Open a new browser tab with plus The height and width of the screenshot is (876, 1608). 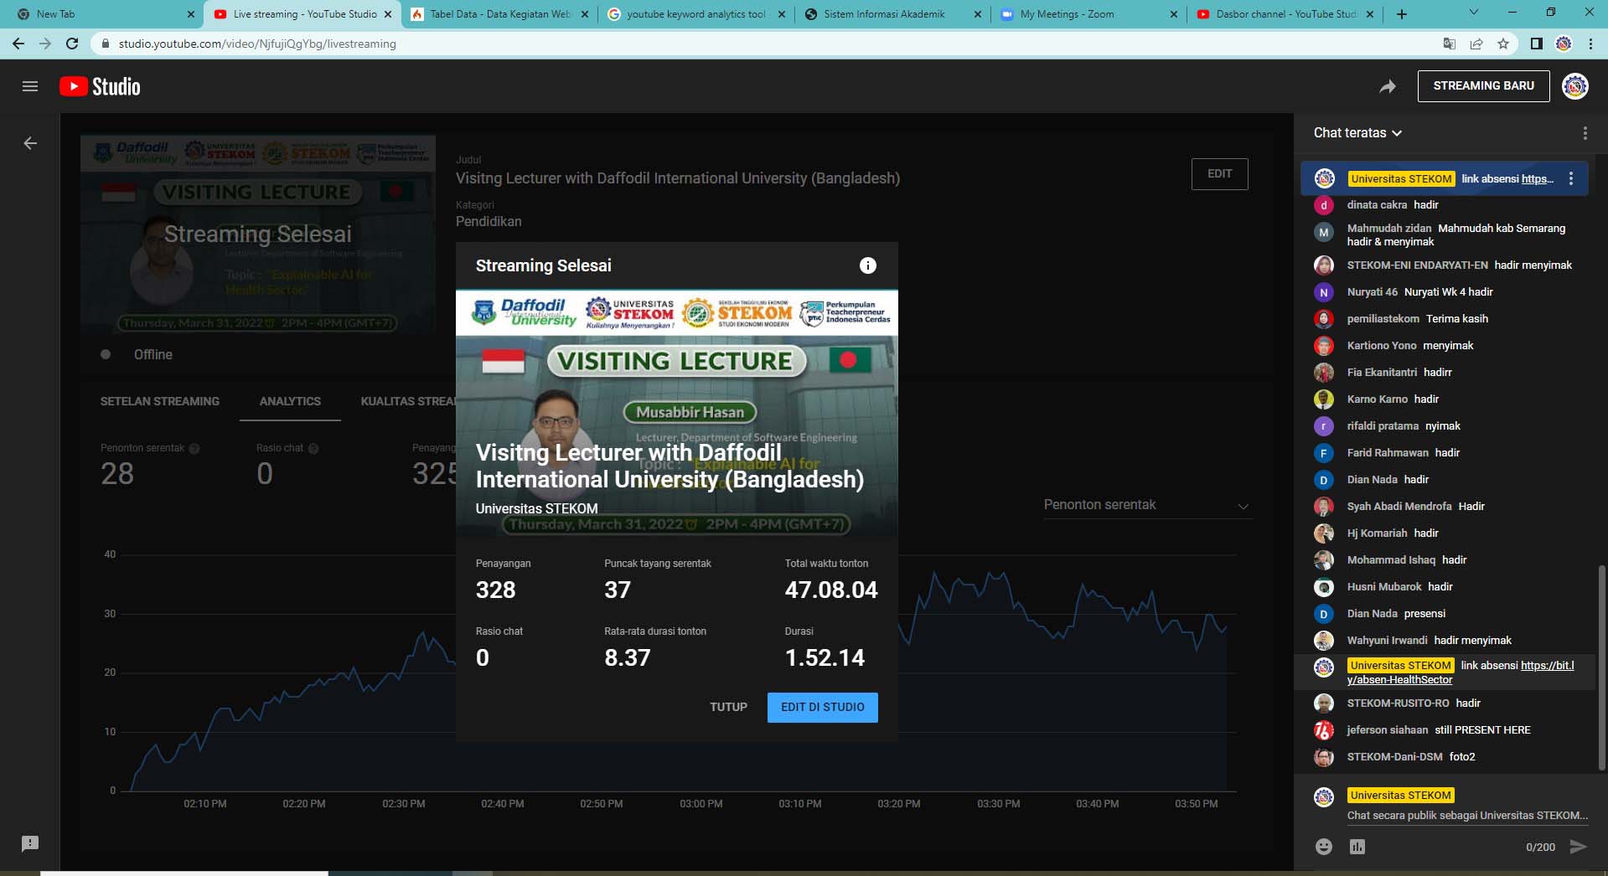pos(1402,14)
